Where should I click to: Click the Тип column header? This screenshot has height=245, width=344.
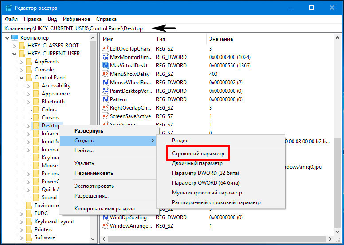(180, 39)
